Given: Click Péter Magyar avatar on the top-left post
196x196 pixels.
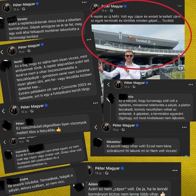Looking at the screenshot, I should pyautogui.click(x=7, y=7).
